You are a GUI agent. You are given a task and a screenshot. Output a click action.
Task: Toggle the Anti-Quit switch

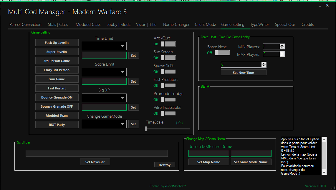pos(169,44)
